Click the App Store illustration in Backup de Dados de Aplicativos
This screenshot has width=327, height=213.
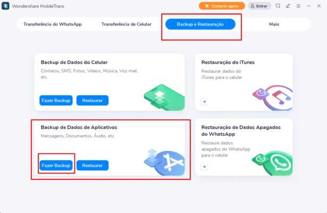164,162
